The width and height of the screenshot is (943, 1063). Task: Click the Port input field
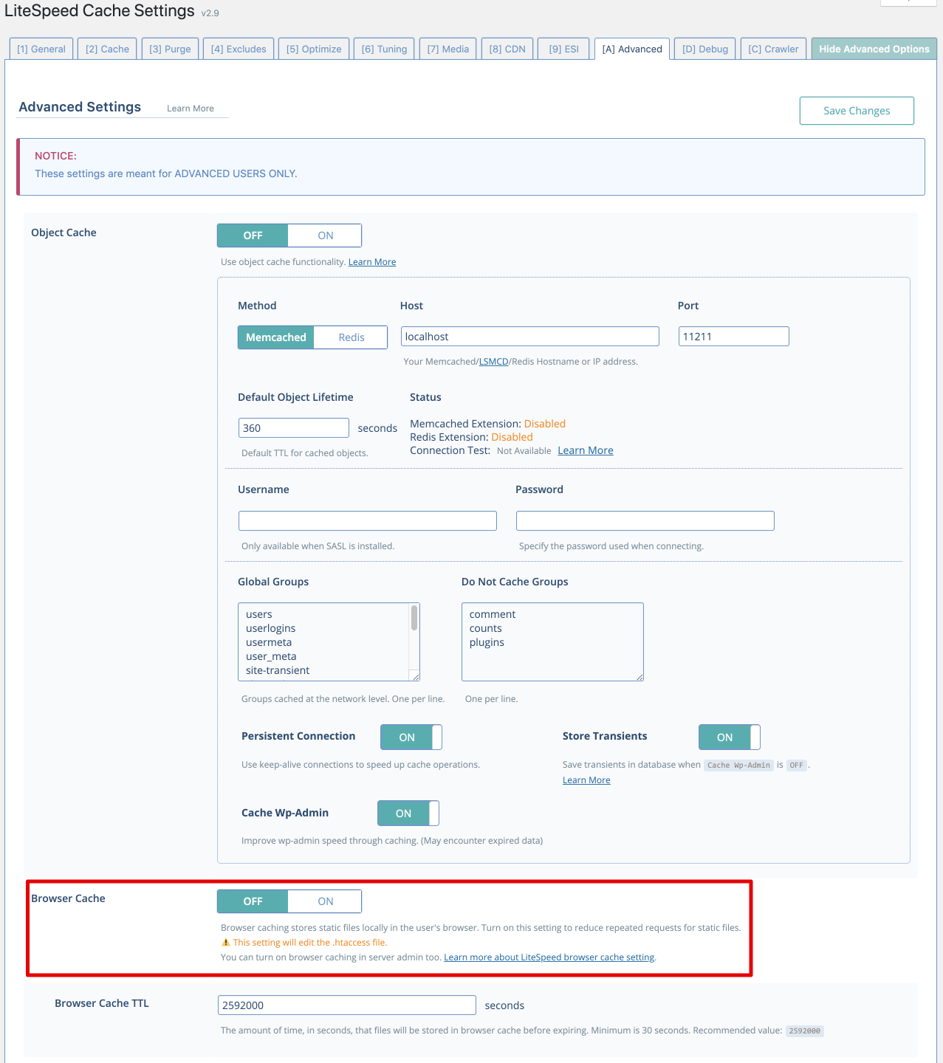(x=734, y=337)
